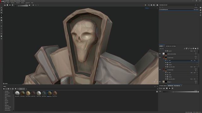
Task: Select mesh fill mode in Properties panel
Action: point(169,88)
